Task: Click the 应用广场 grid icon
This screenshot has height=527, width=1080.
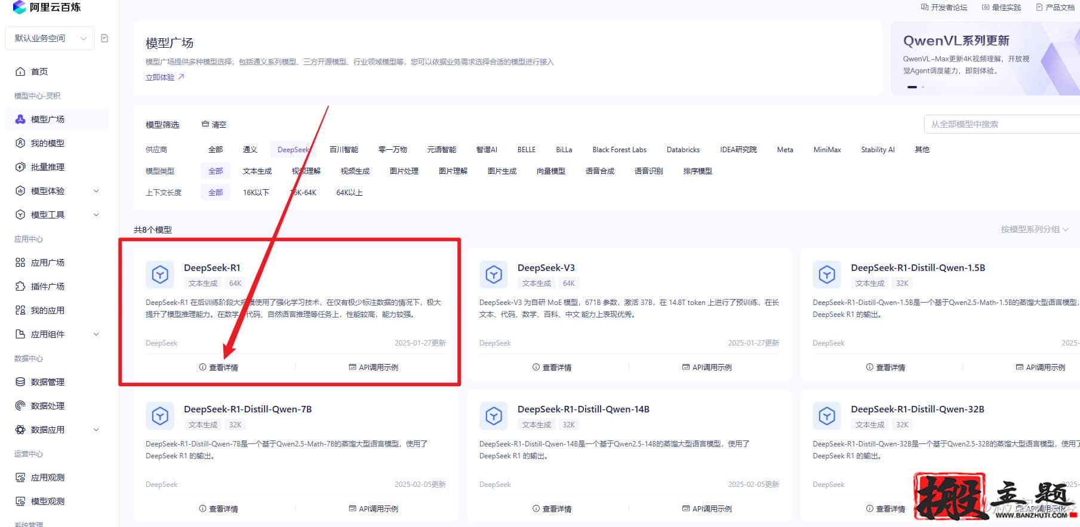Action: click(x=20, y=263)
